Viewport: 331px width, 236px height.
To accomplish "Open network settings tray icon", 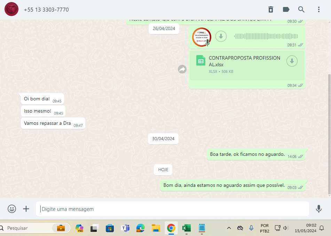I will [277, 228].
